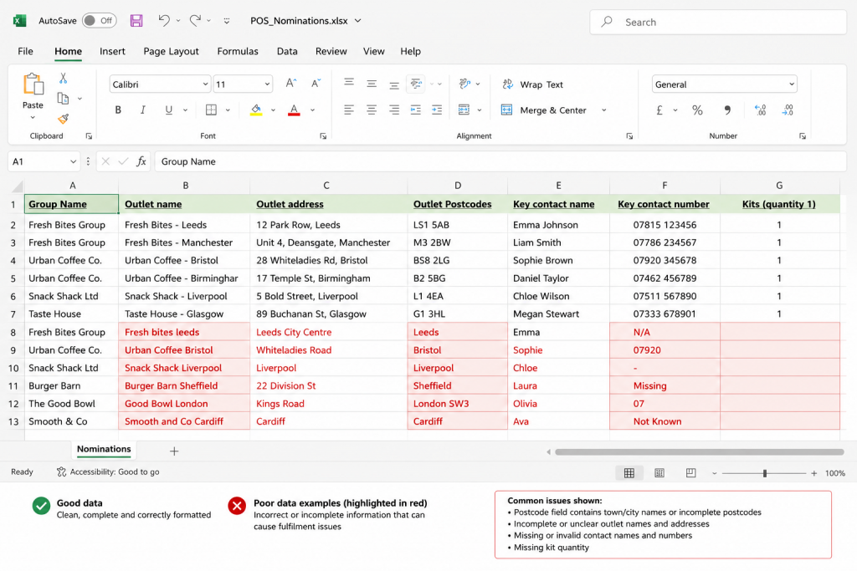This screenshot has width=857, height=571.
Task: Expand the Paste options arrow
Action: coord(33,117)
